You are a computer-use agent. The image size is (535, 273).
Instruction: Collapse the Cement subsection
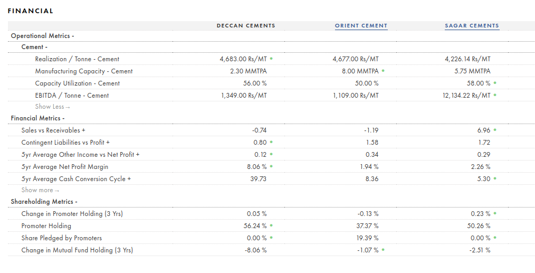coord(34,47)
